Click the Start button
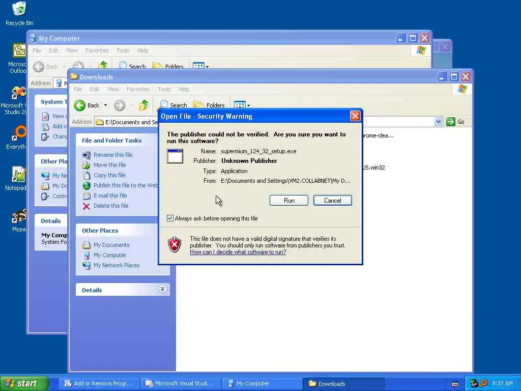Image resolution: width=521 pixels, height=391 pixels. (x=24, y=384)
